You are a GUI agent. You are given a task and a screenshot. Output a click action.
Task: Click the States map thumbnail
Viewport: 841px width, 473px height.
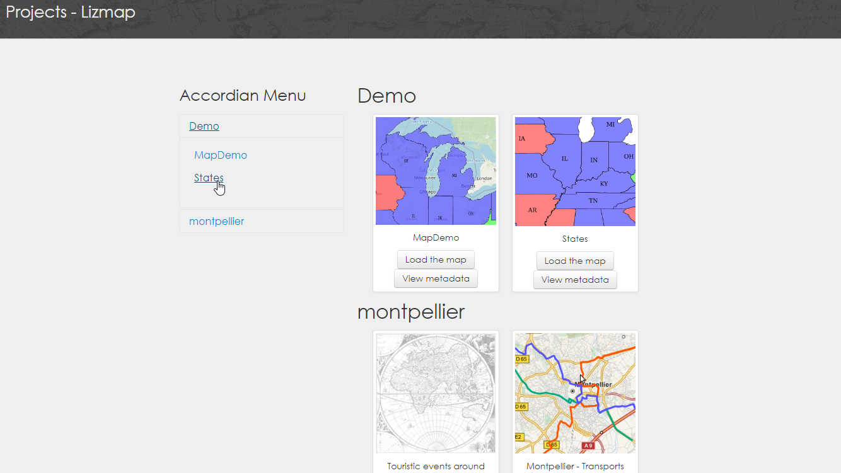click(x=575, y=171)
